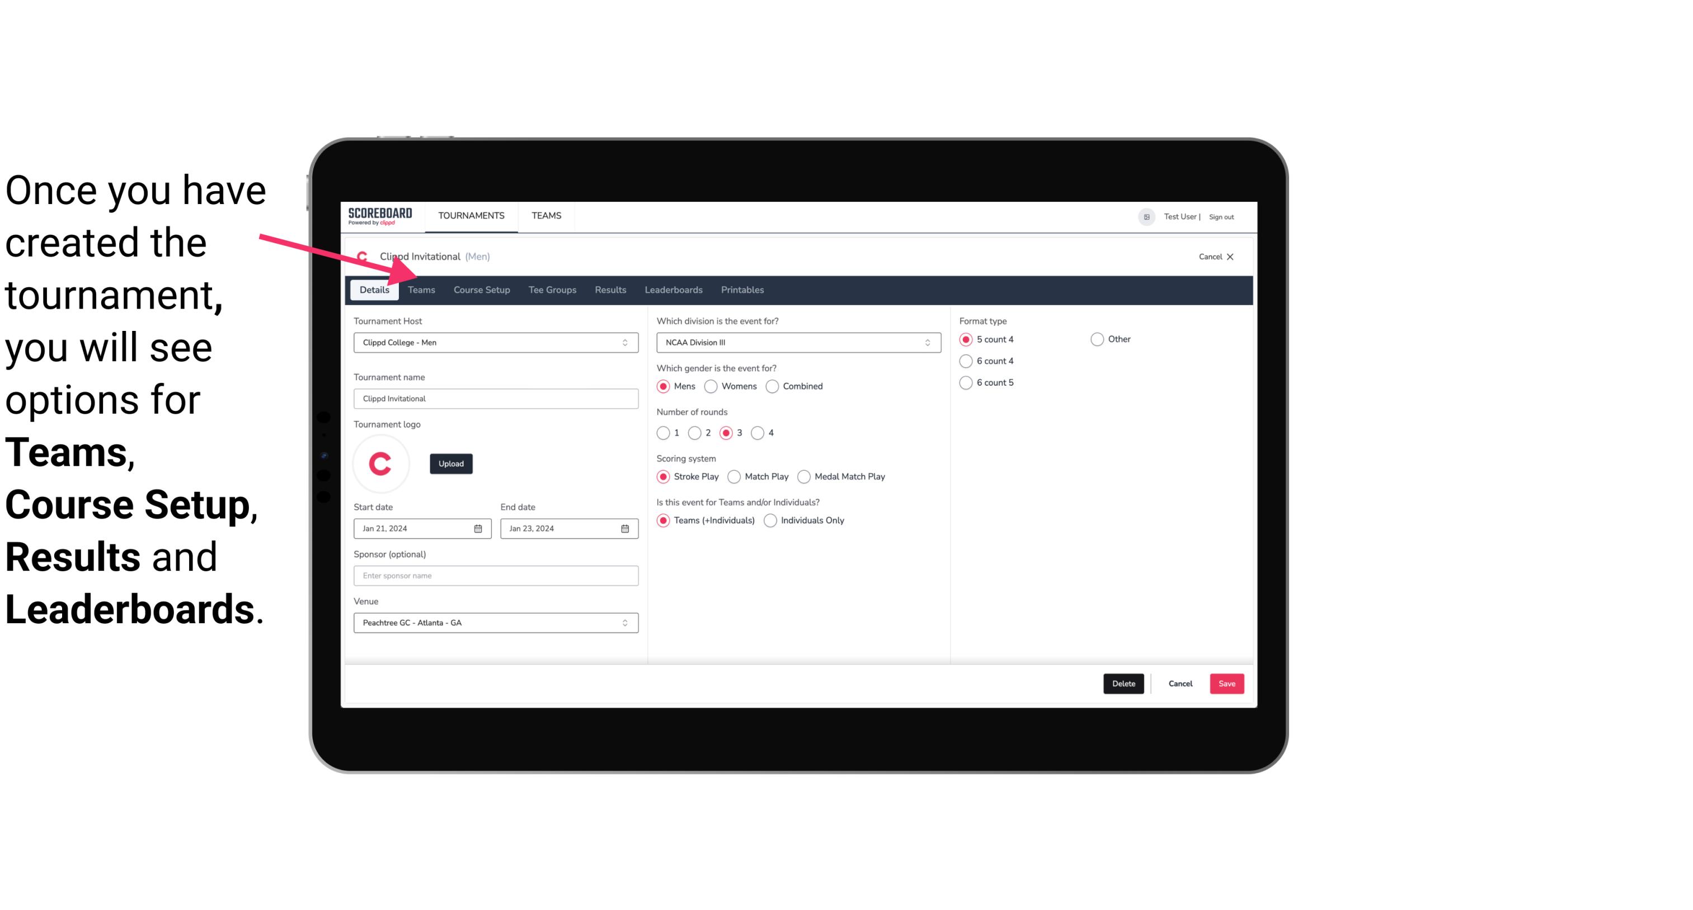Image resolution: width=1693 pixels, height=910 pixels.
Task: Click the Save tournament button
Action: (x=1225, y=684)
